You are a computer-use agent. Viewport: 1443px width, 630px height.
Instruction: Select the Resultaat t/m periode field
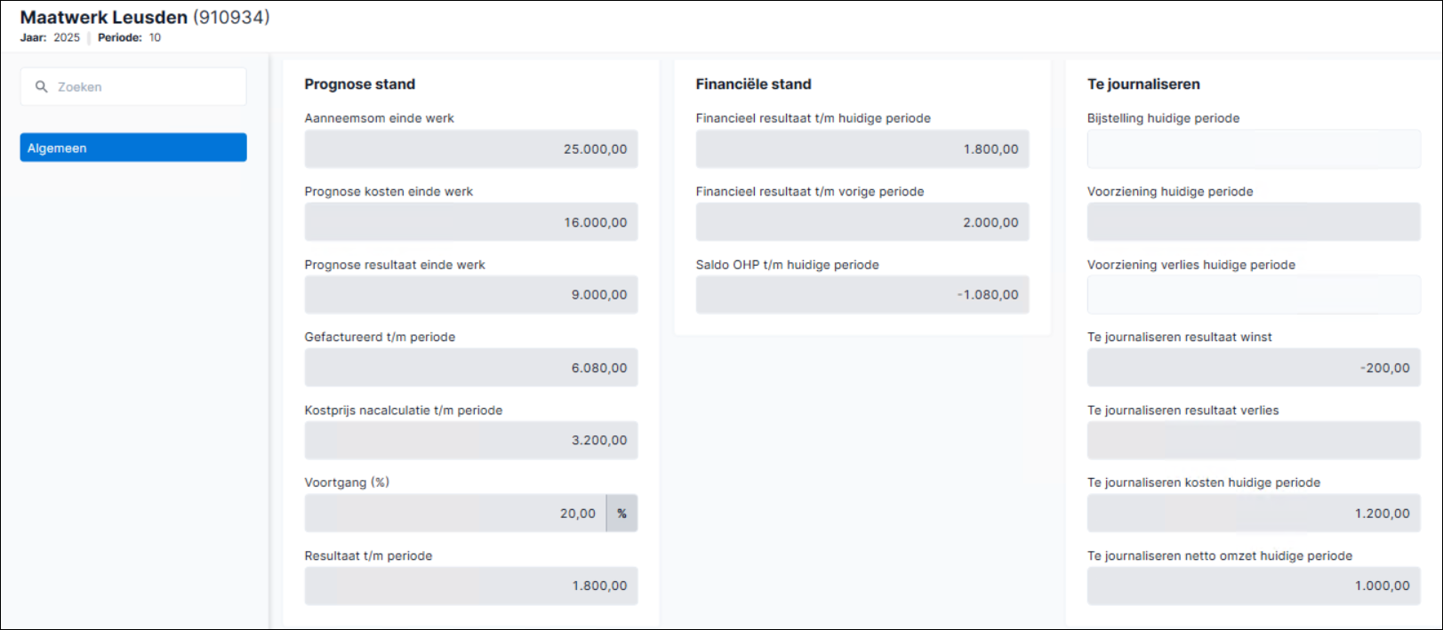[471, 586]
